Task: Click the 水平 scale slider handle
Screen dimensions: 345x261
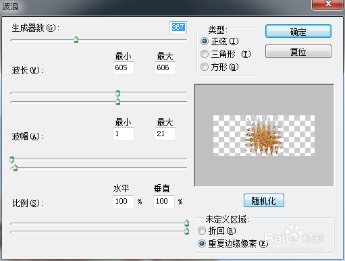Action: click(x=186, y=223)
